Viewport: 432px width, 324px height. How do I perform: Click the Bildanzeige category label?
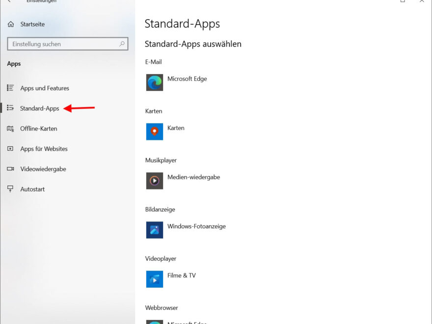tap(160, 210)
